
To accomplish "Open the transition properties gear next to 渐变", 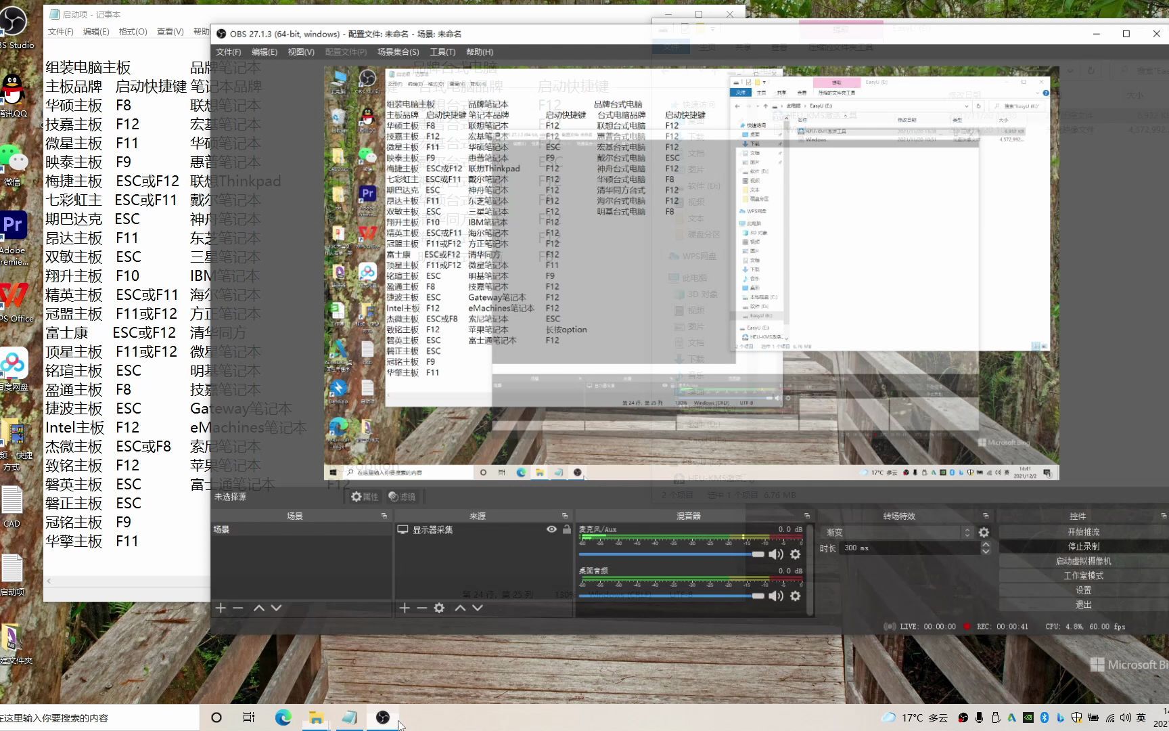I will [984, 533].
